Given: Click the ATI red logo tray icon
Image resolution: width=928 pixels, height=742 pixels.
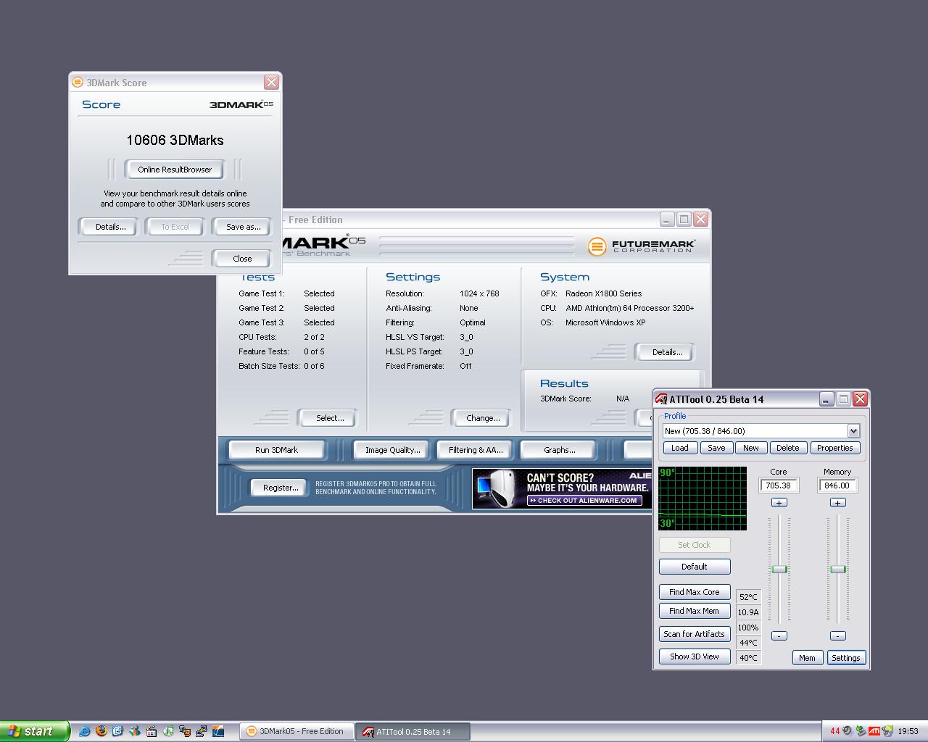Looking at the screenshot, I should tap(874, 731).
